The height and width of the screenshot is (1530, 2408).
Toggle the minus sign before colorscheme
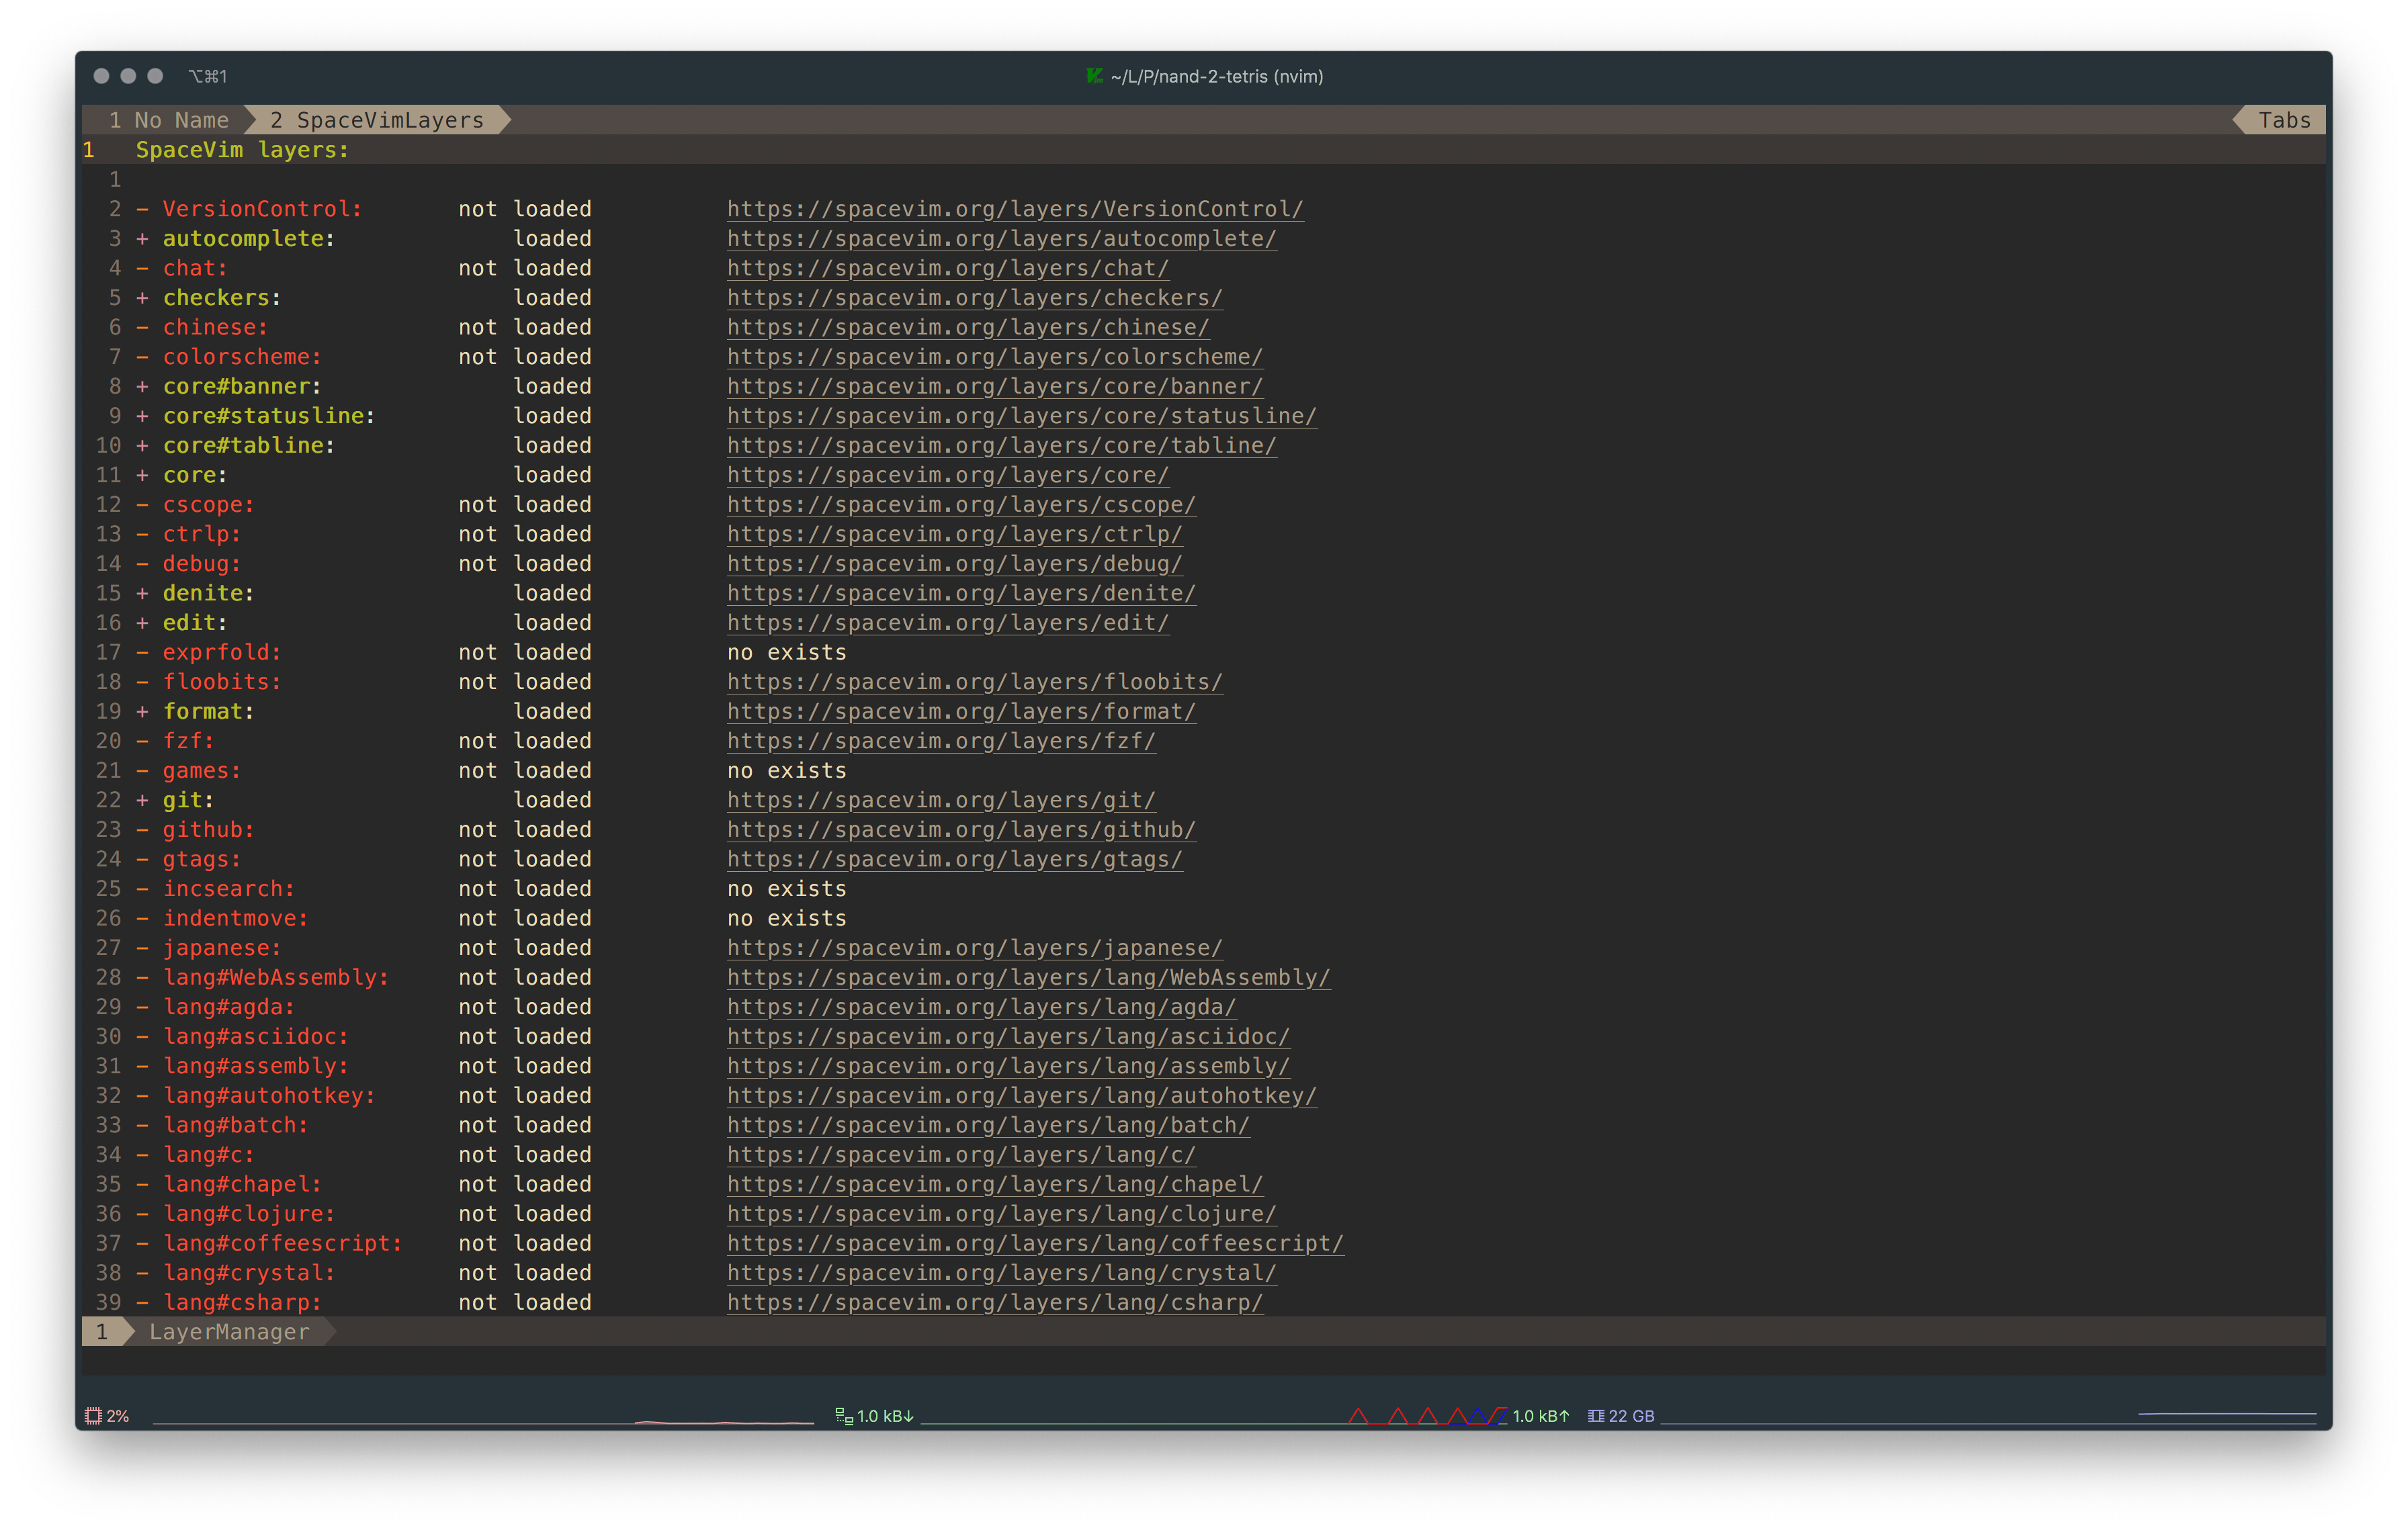tap(142, 357)
